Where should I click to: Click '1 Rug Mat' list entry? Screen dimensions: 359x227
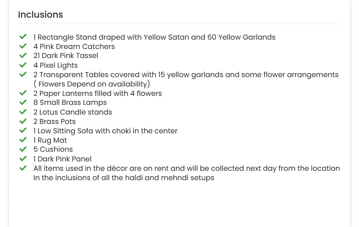[50, 140]
